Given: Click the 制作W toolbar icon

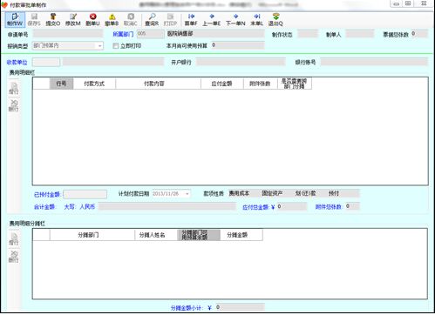Looking at the screenshot, I should (x=15, y=20).
